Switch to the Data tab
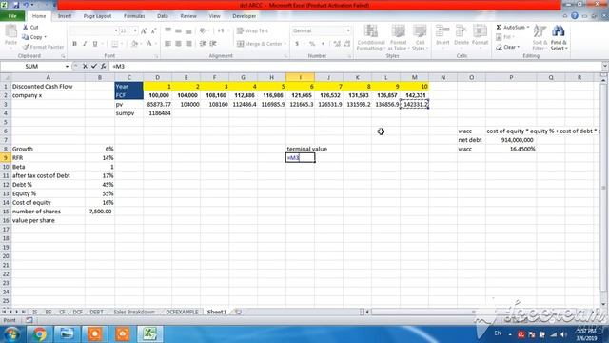This screenshot has width=609, height=343. pos(163,16)
